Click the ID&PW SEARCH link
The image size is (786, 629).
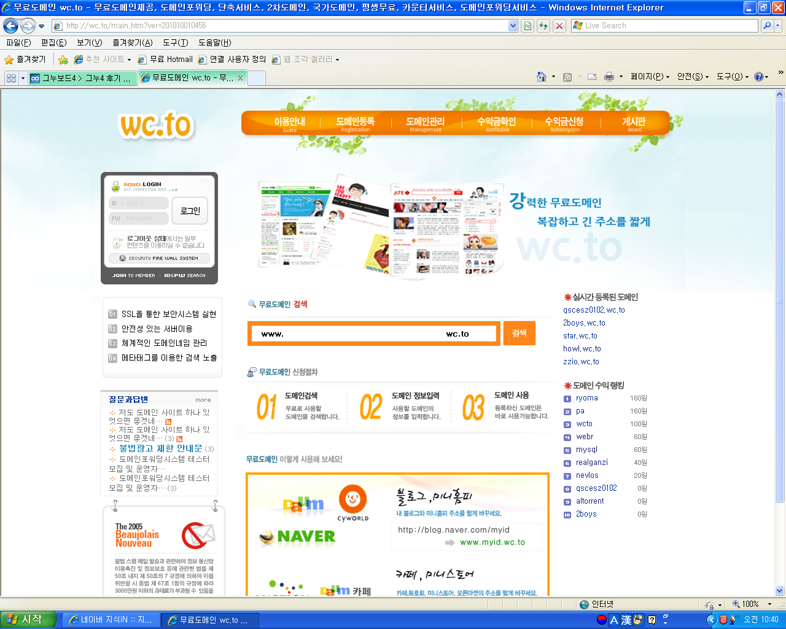185,276
